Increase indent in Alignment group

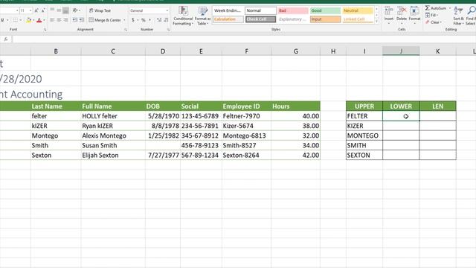tap(81, 20)
